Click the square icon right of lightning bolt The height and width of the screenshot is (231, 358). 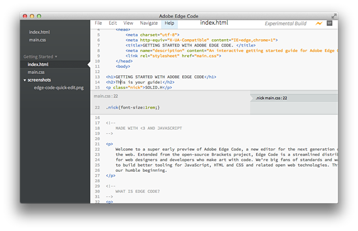pyautogui.click(x=329, y=23)
